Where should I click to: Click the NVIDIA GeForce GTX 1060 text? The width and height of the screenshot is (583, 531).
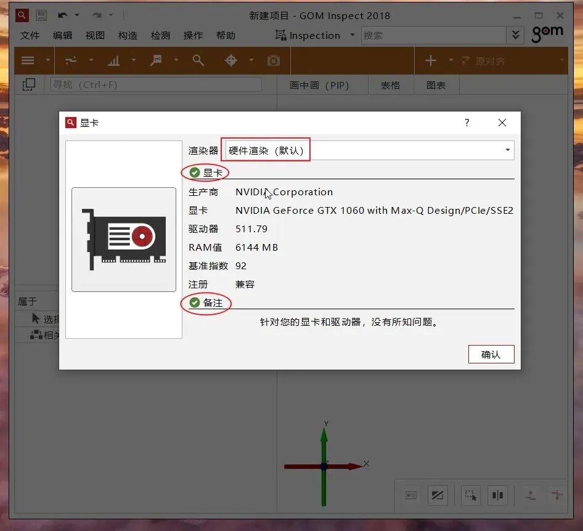point(374,210)
